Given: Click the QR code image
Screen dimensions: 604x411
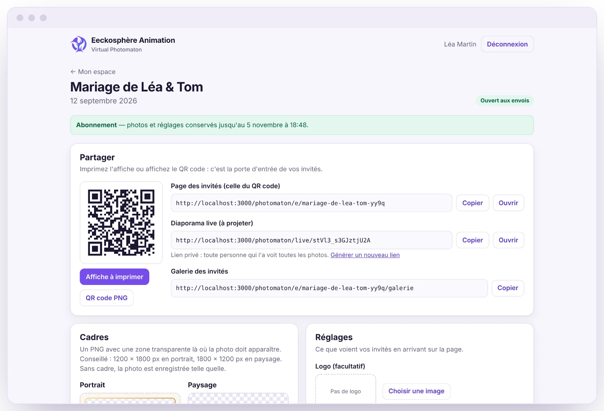Looking at the screenshot, I should click(x=121, y=223).
